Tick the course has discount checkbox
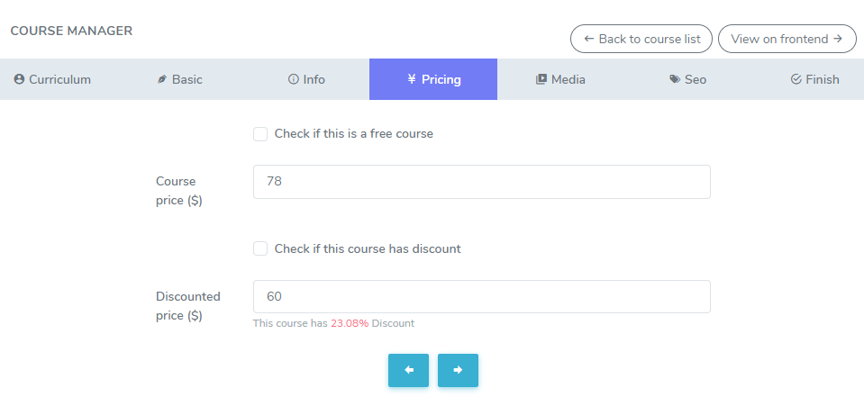 (260, 248)
